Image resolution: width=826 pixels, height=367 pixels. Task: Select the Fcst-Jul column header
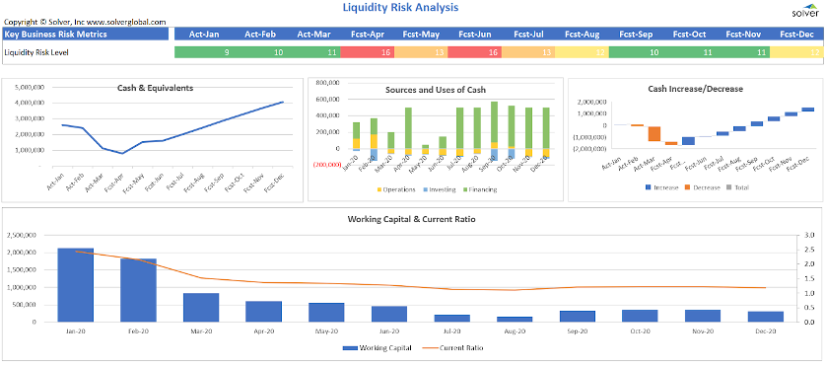(528, 35)
